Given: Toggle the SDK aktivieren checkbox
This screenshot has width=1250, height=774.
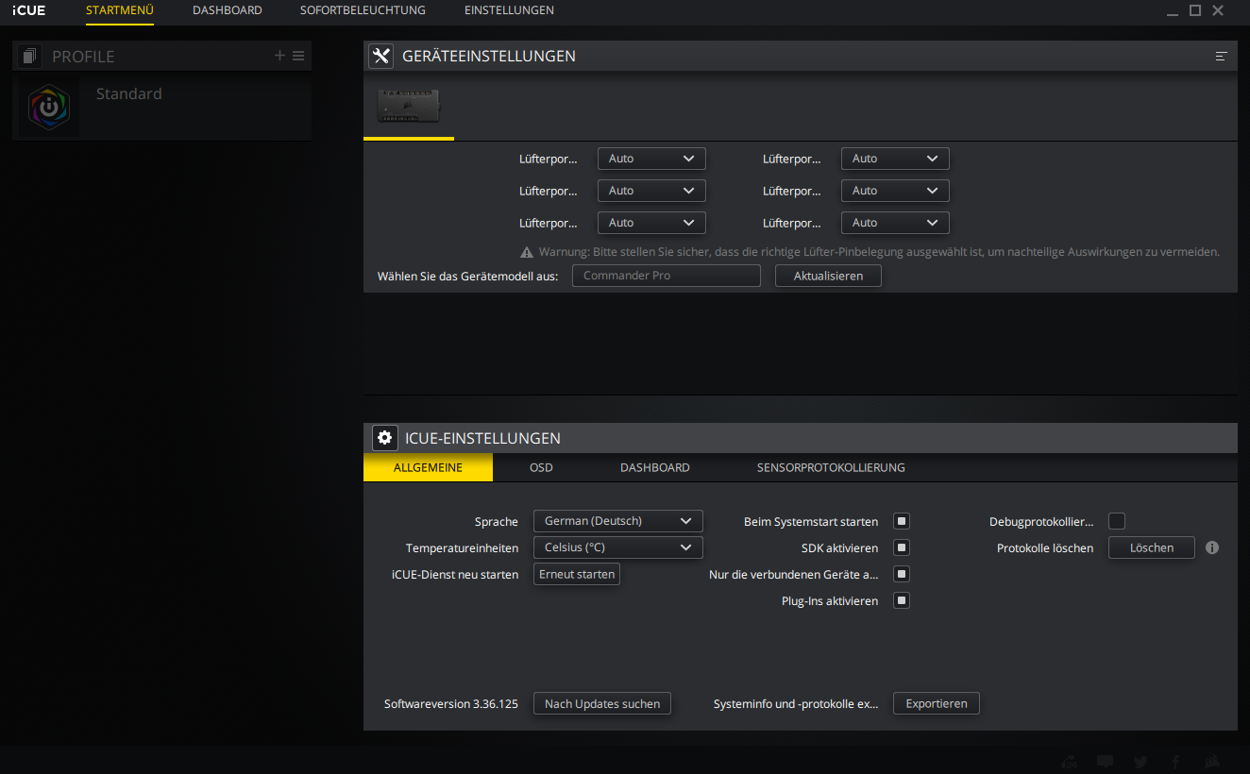Looking at the screenshot, I should click(902, 547).
